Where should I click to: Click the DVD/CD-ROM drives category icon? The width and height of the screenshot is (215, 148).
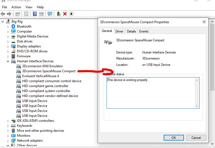click(13, 51)
